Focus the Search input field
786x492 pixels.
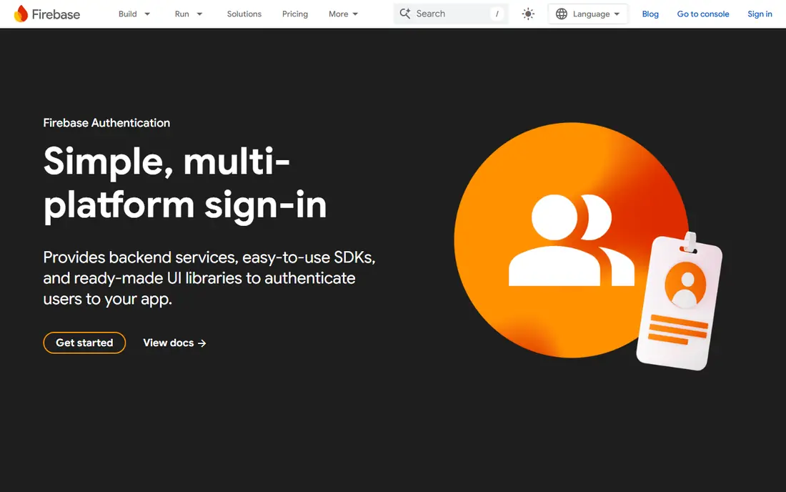click(451, 14)
